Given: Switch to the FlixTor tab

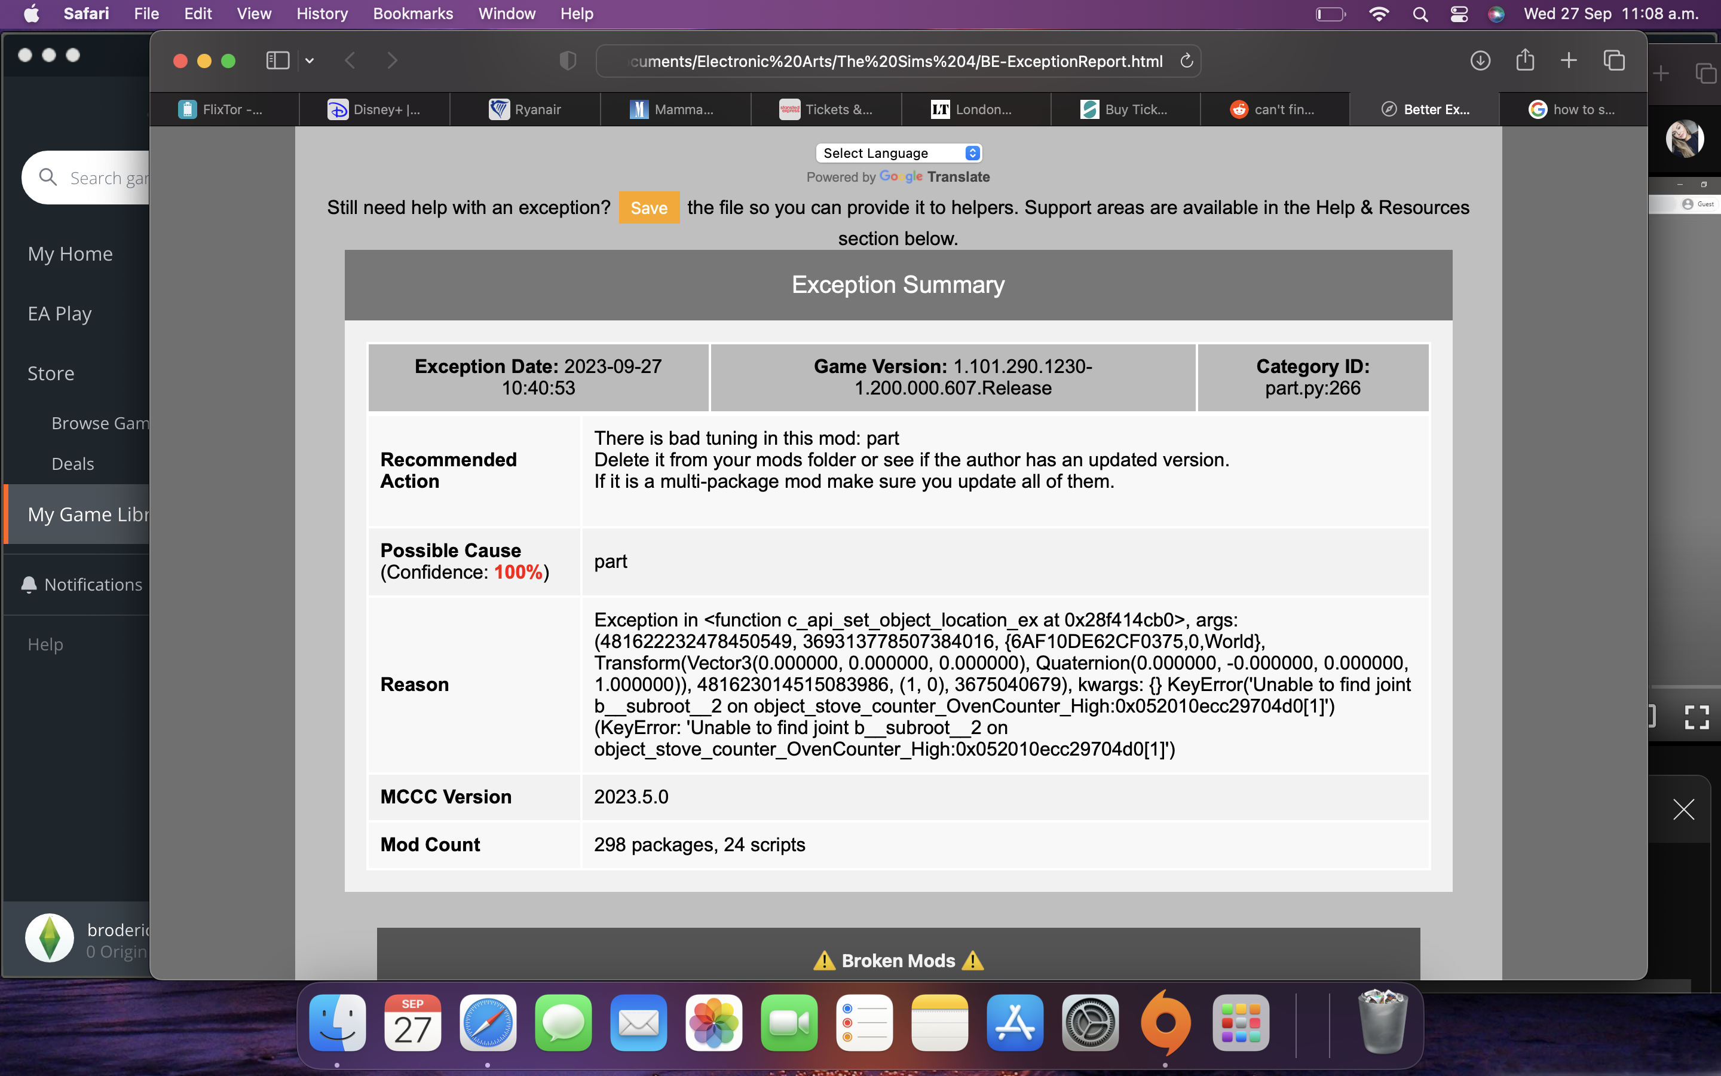Looking at the screenshot, I should 225,109.
